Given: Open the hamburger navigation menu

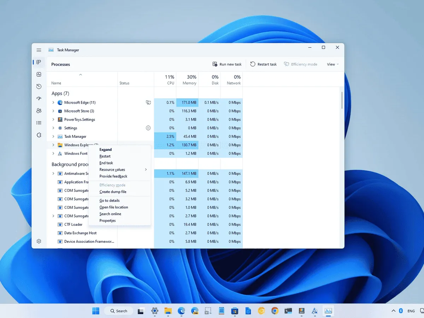Looking at the screenshot, I should [x=39, y=50].
